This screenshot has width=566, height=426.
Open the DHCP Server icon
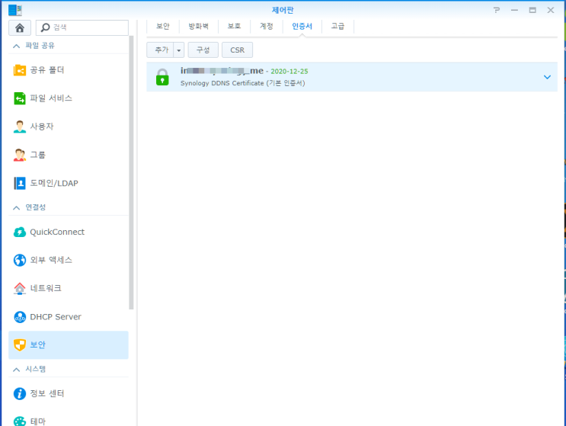tap(20, 317)
